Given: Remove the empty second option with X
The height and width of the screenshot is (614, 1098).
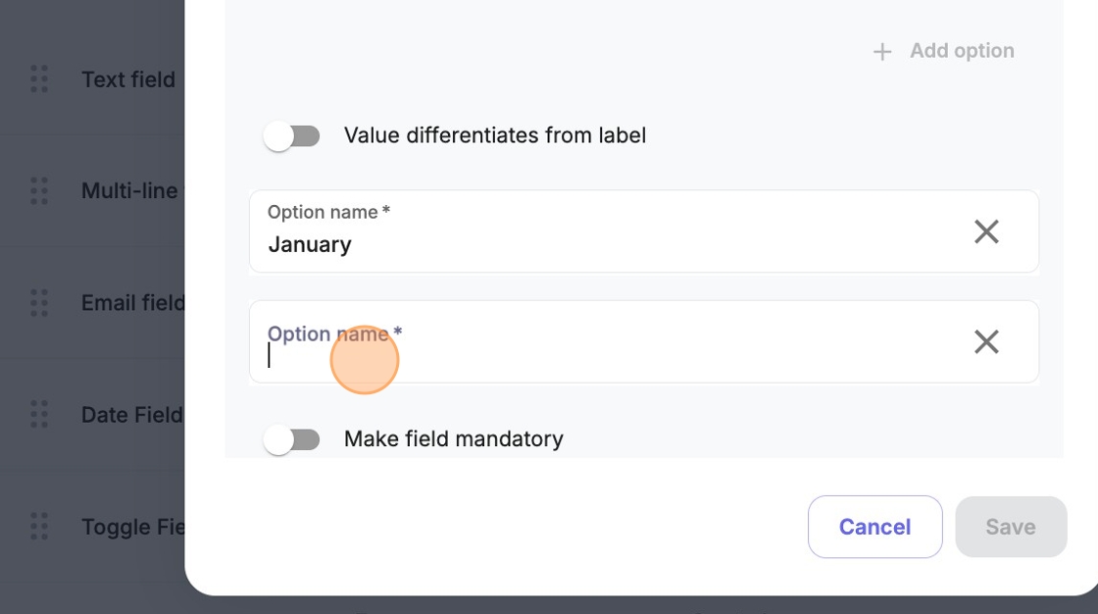Looking at the screenshot, I should click(986, 341).
